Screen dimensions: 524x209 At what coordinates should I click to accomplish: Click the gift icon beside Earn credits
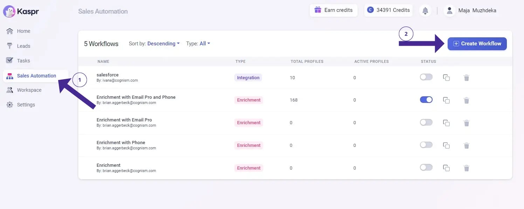coord(318,10)
